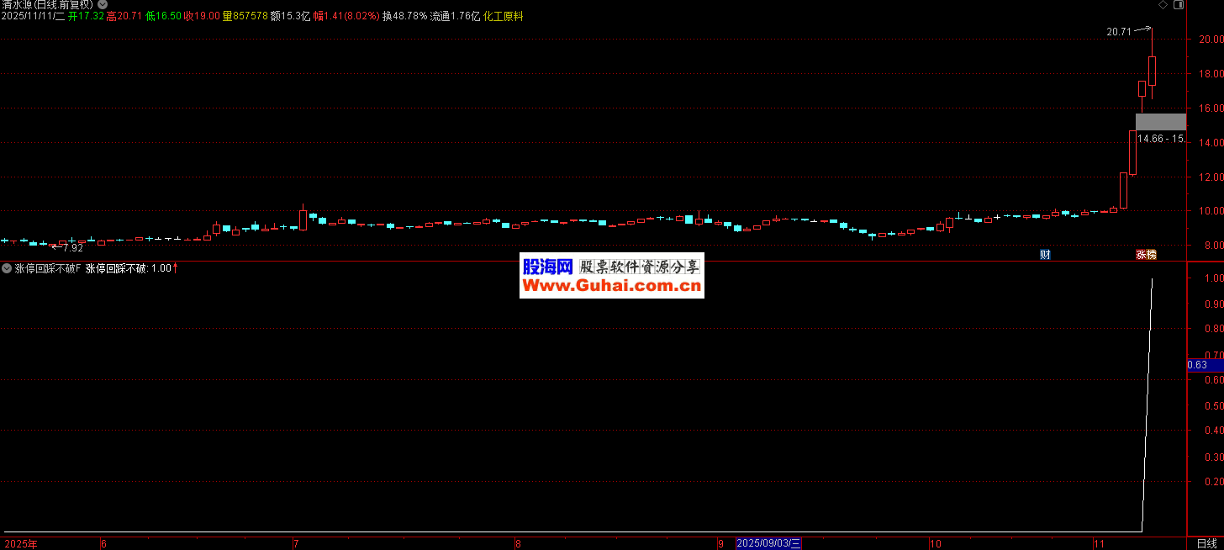Click the 清水源(日线.前复权) chart title
This screenshot has width=1224, height=550.
click(x=48, y=5)
